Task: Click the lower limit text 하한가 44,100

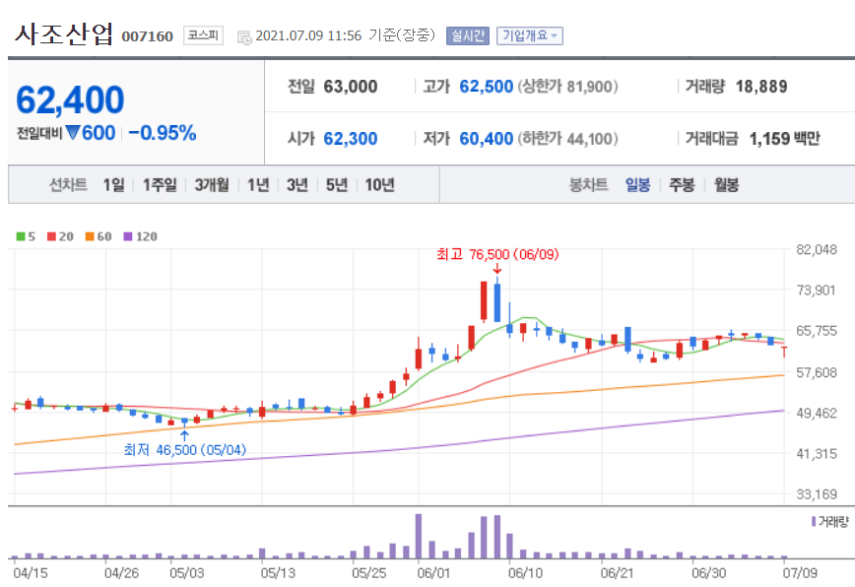Action: (x=567, y=139)
